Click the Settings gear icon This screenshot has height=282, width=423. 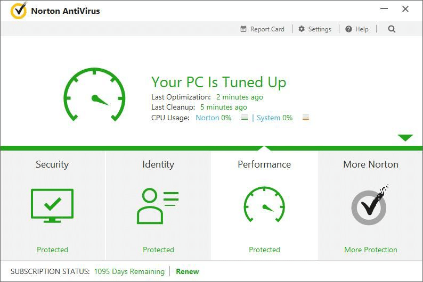pyautogui.click(x=302, y=29)
